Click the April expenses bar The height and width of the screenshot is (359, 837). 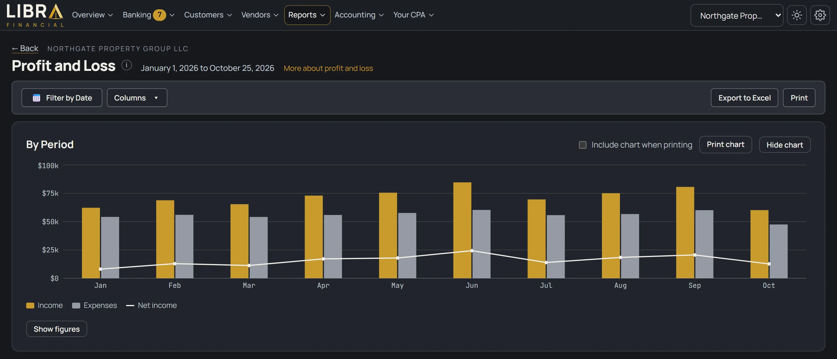[x=333, y=246]
